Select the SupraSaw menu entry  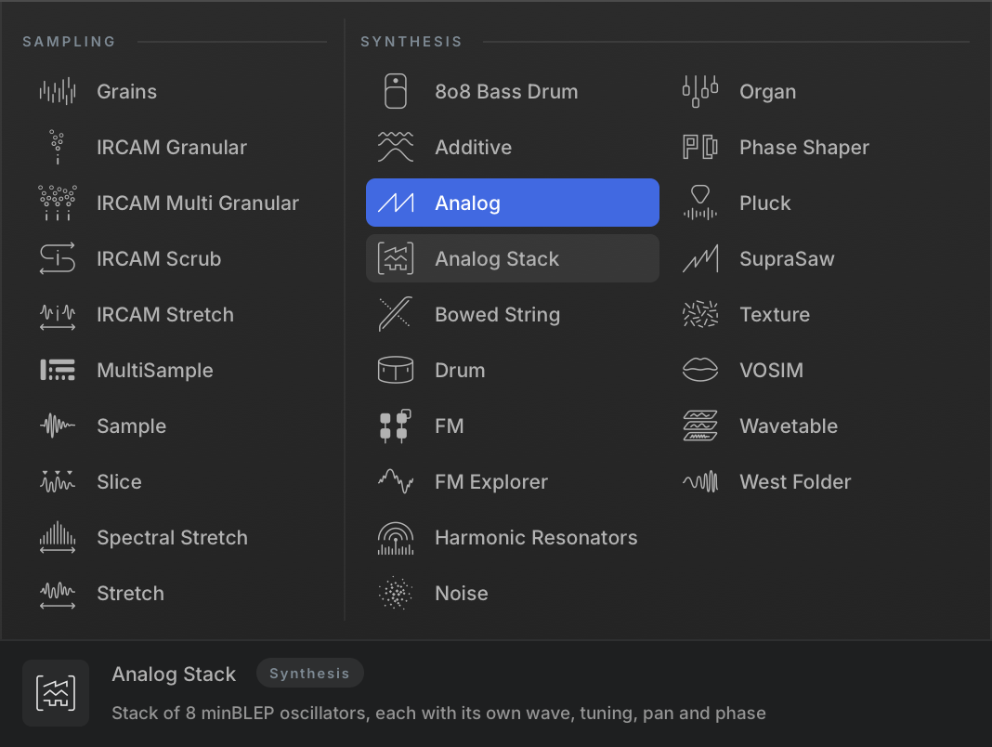(x=817, y=259)
